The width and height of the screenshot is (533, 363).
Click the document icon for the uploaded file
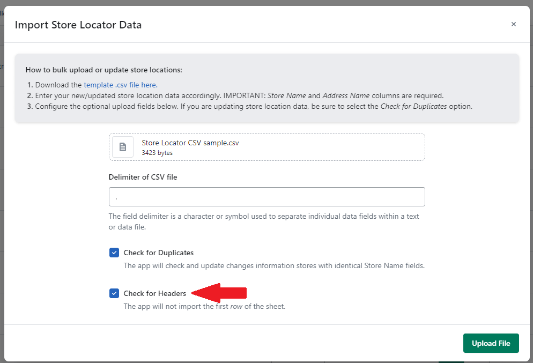point(123,147)
